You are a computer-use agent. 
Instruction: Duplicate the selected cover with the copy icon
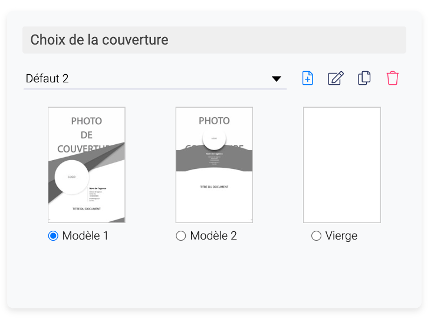[x=364, y=78]
